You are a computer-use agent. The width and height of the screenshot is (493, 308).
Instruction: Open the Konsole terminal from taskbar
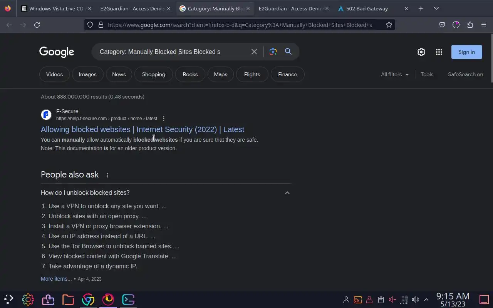(x=128, y=299)
